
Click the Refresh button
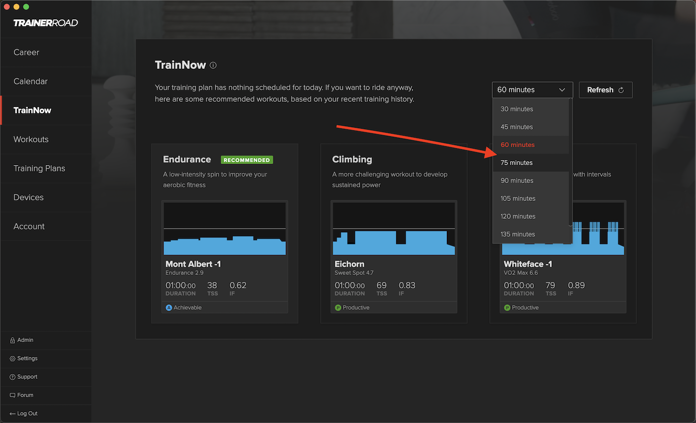[606, 90]
